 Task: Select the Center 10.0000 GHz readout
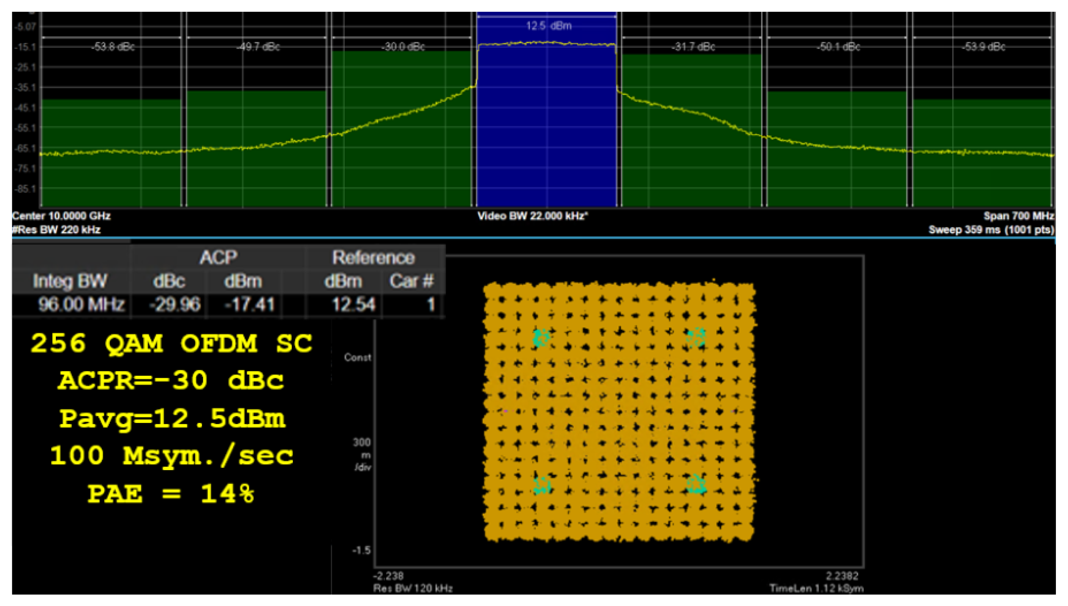pyautogui.click(x=61, y=216)
